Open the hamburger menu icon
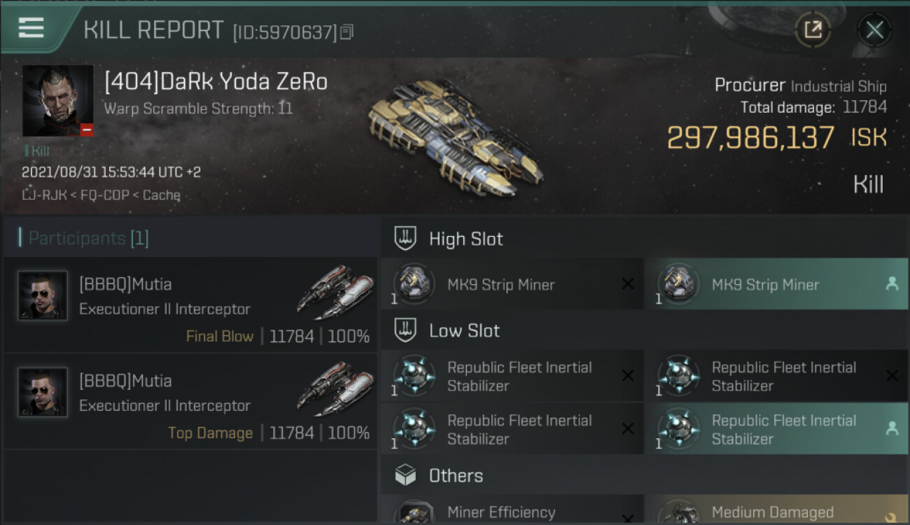The width and height of the screenshot is (910, 525). [x=31, y=28]
